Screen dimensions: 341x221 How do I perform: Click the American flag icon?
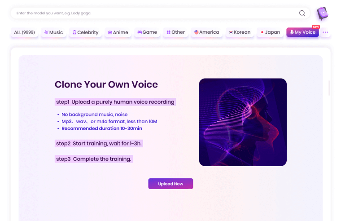[x=197, y=32]
